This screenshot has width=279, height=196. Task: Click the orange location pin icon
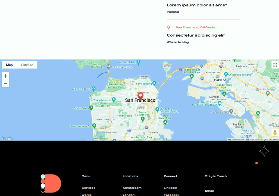tap(169, 27)
